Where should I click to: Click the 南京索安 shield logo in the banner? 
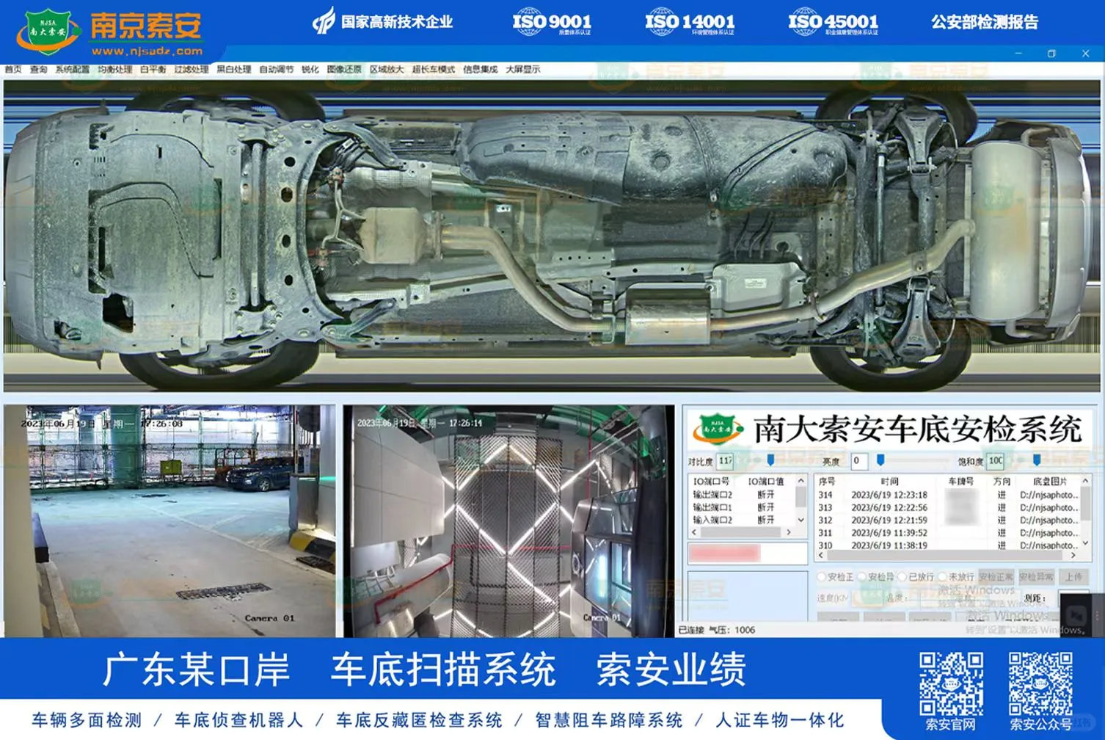(48, 31)
